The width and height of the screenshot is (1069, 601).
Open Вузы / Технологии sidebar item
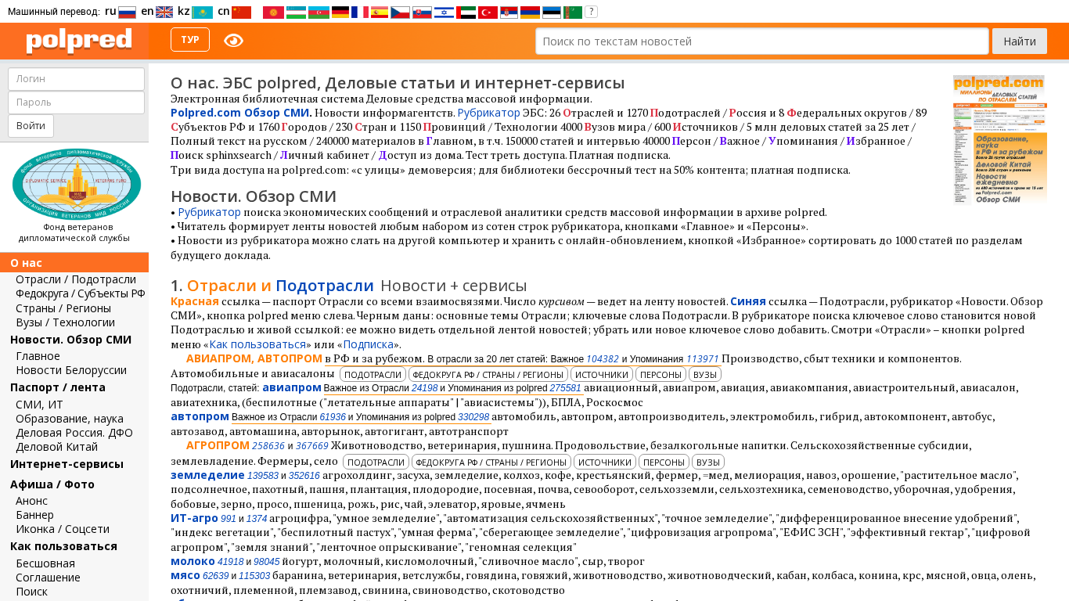click(x=65, y=322)
